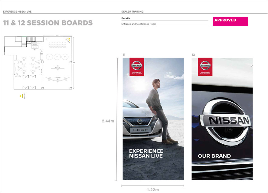Click the pink APPROVED status badge

[x=230, y=21]
